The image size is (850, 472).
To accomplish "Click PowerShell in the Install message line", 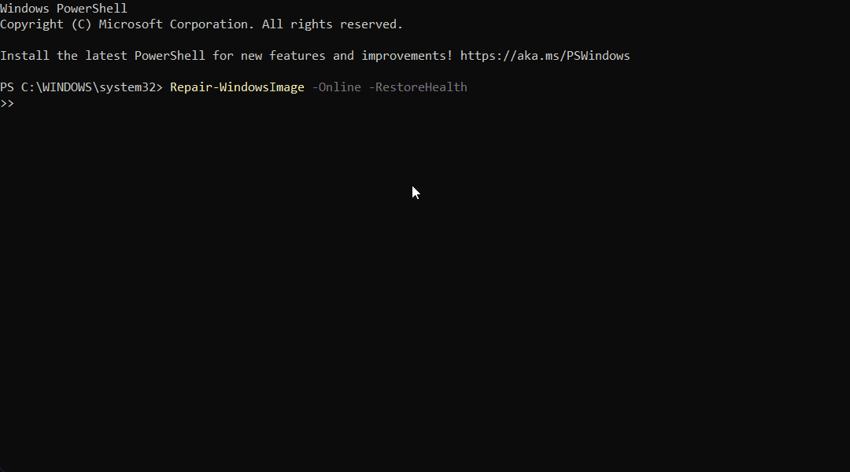I will coord(166,56).
